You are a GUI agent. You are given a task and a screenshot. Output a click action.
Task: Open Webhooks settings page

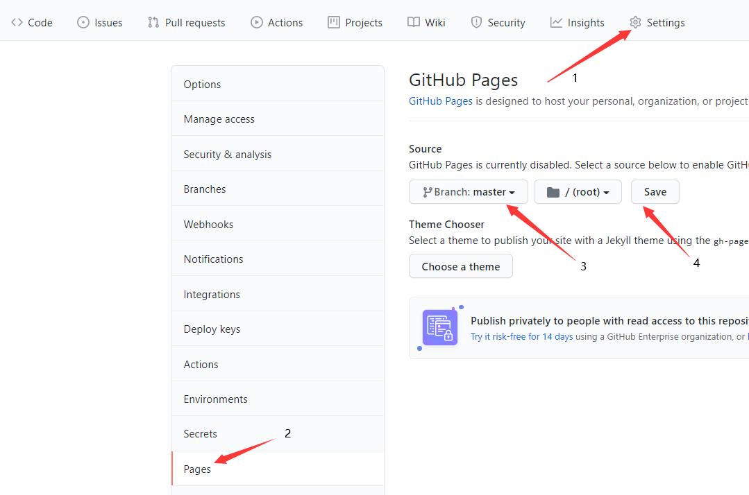278,224
